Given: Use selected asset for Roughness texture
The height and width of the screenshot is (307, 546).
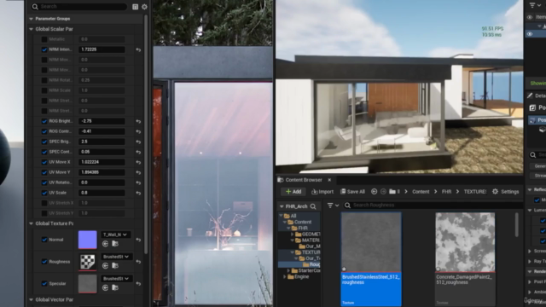Looking at the screenshot, I should tap(105, 265).
